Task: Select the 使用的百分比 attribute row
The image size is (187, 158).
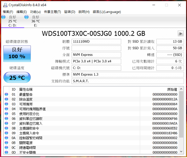Action: click(x=91, y=114)
